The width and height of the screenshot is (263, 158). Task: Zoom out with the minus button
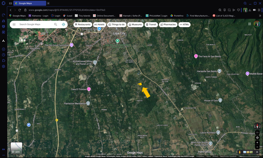pos(257,147)
